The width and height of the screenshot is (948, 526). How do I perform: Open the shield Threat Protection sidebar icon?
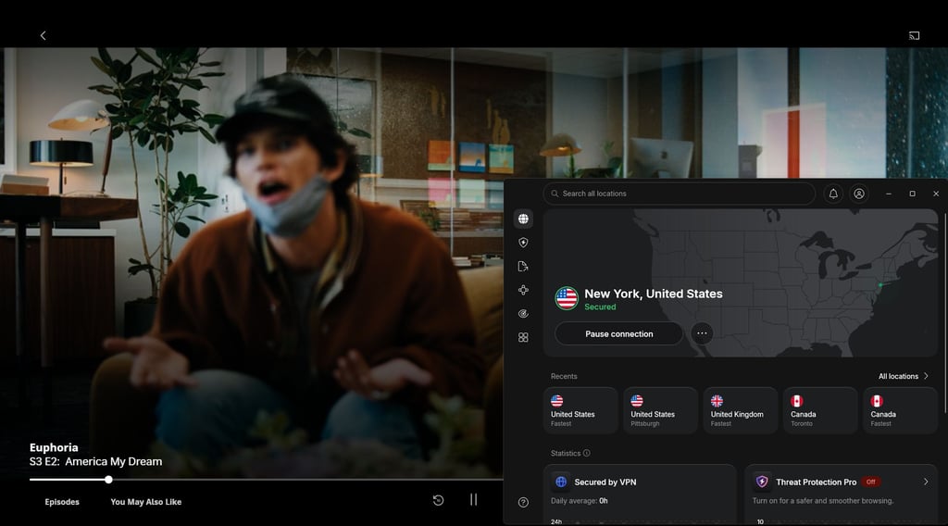(x=523, y=243)
